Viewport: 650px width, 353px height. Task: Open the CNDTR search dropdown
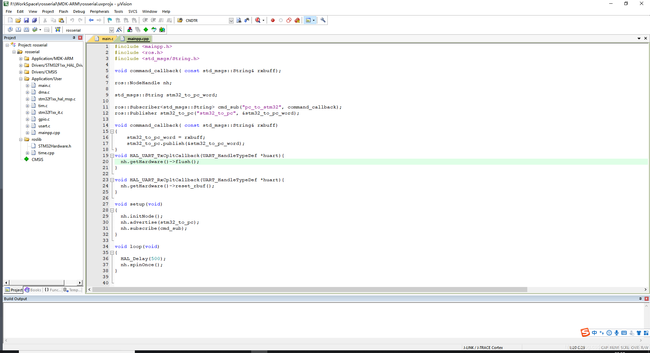pos(231,21)
